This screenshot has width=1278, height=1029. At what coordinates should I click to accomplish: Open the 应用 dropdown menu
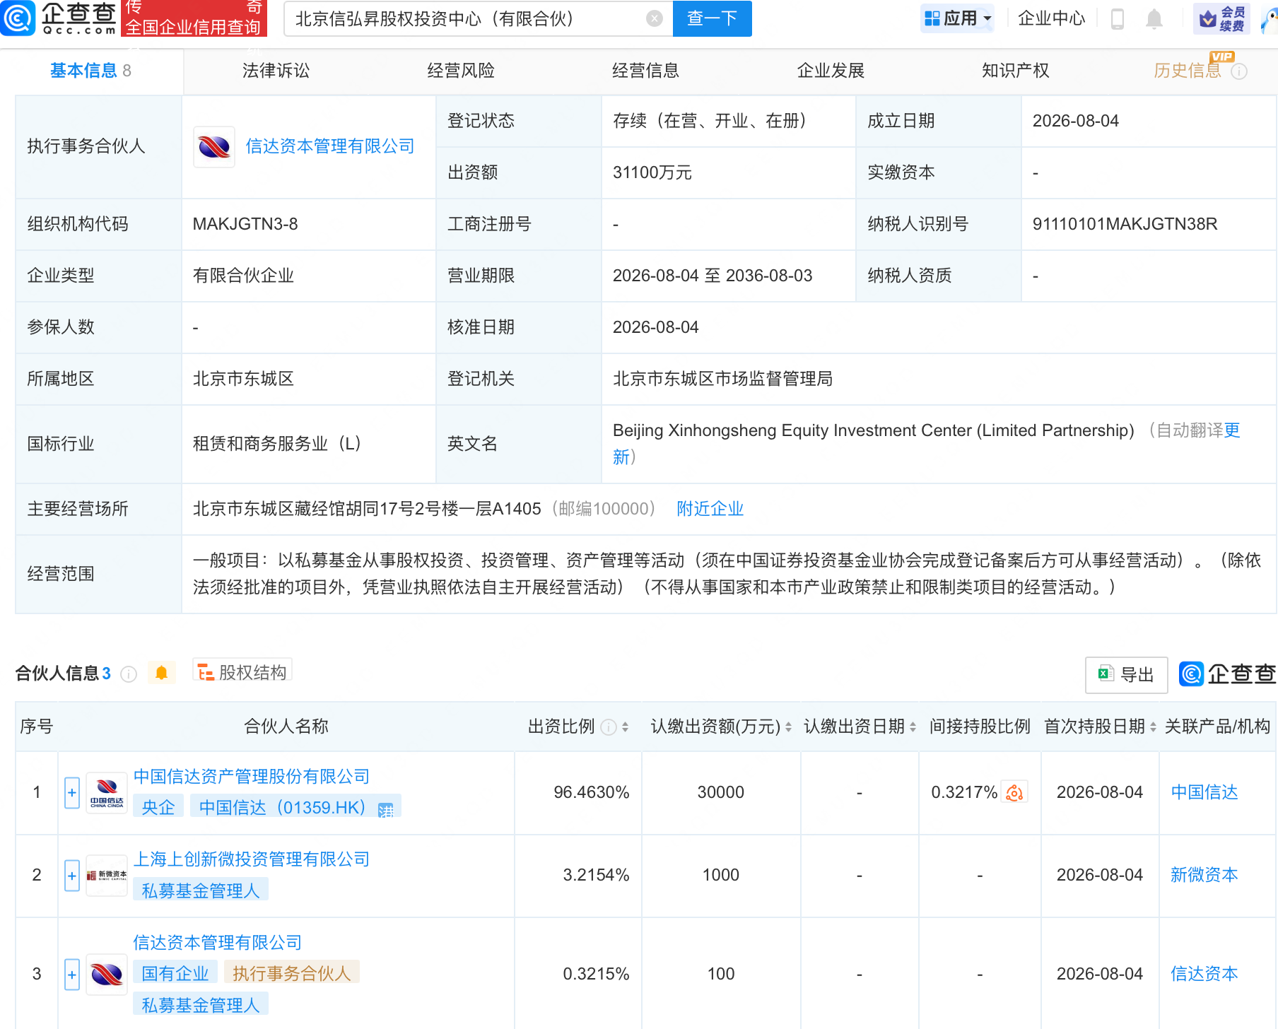click(958, 18)
